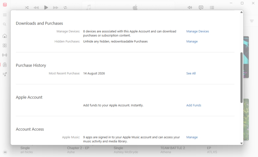Open search in the sidebar
This screenshot has height=157, width=258.
pyautogui.click(x=5, y=24)
